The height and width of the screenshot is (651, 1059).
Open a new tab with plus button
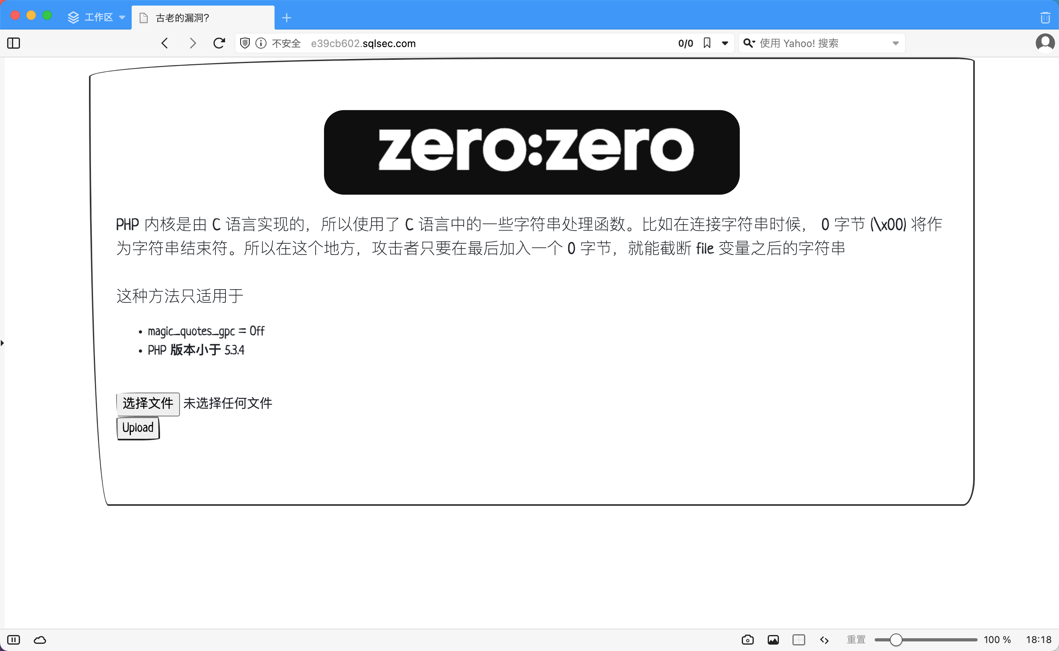tap(286, 18)
